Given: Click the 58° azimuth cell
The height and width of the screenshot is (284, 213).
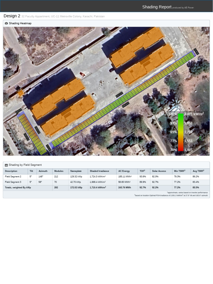Looking at the screenshot, I should (x=40, y=182).
